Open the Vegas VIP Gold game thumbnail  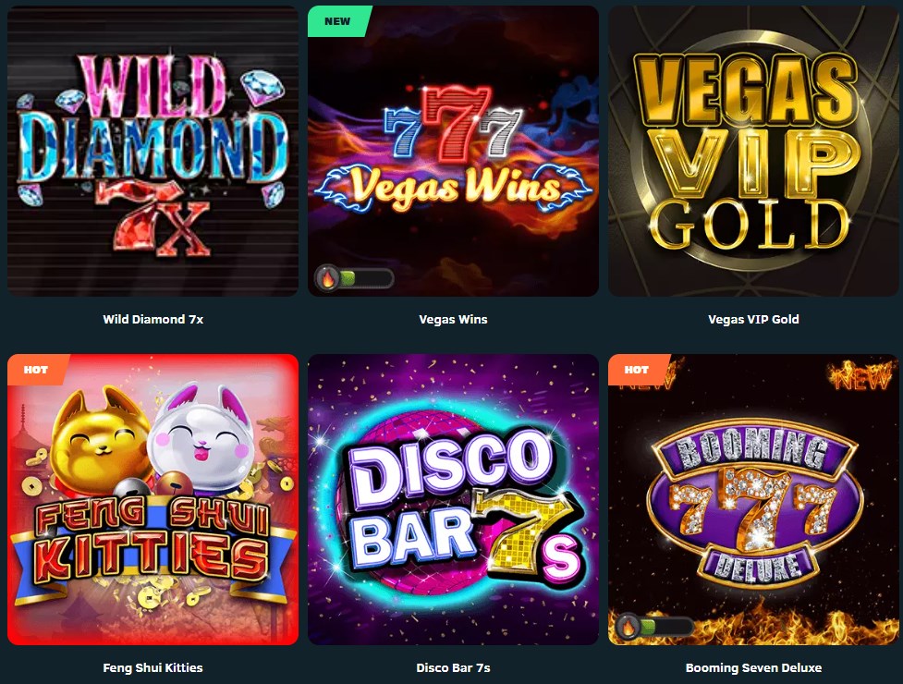[x=753, y=152]
